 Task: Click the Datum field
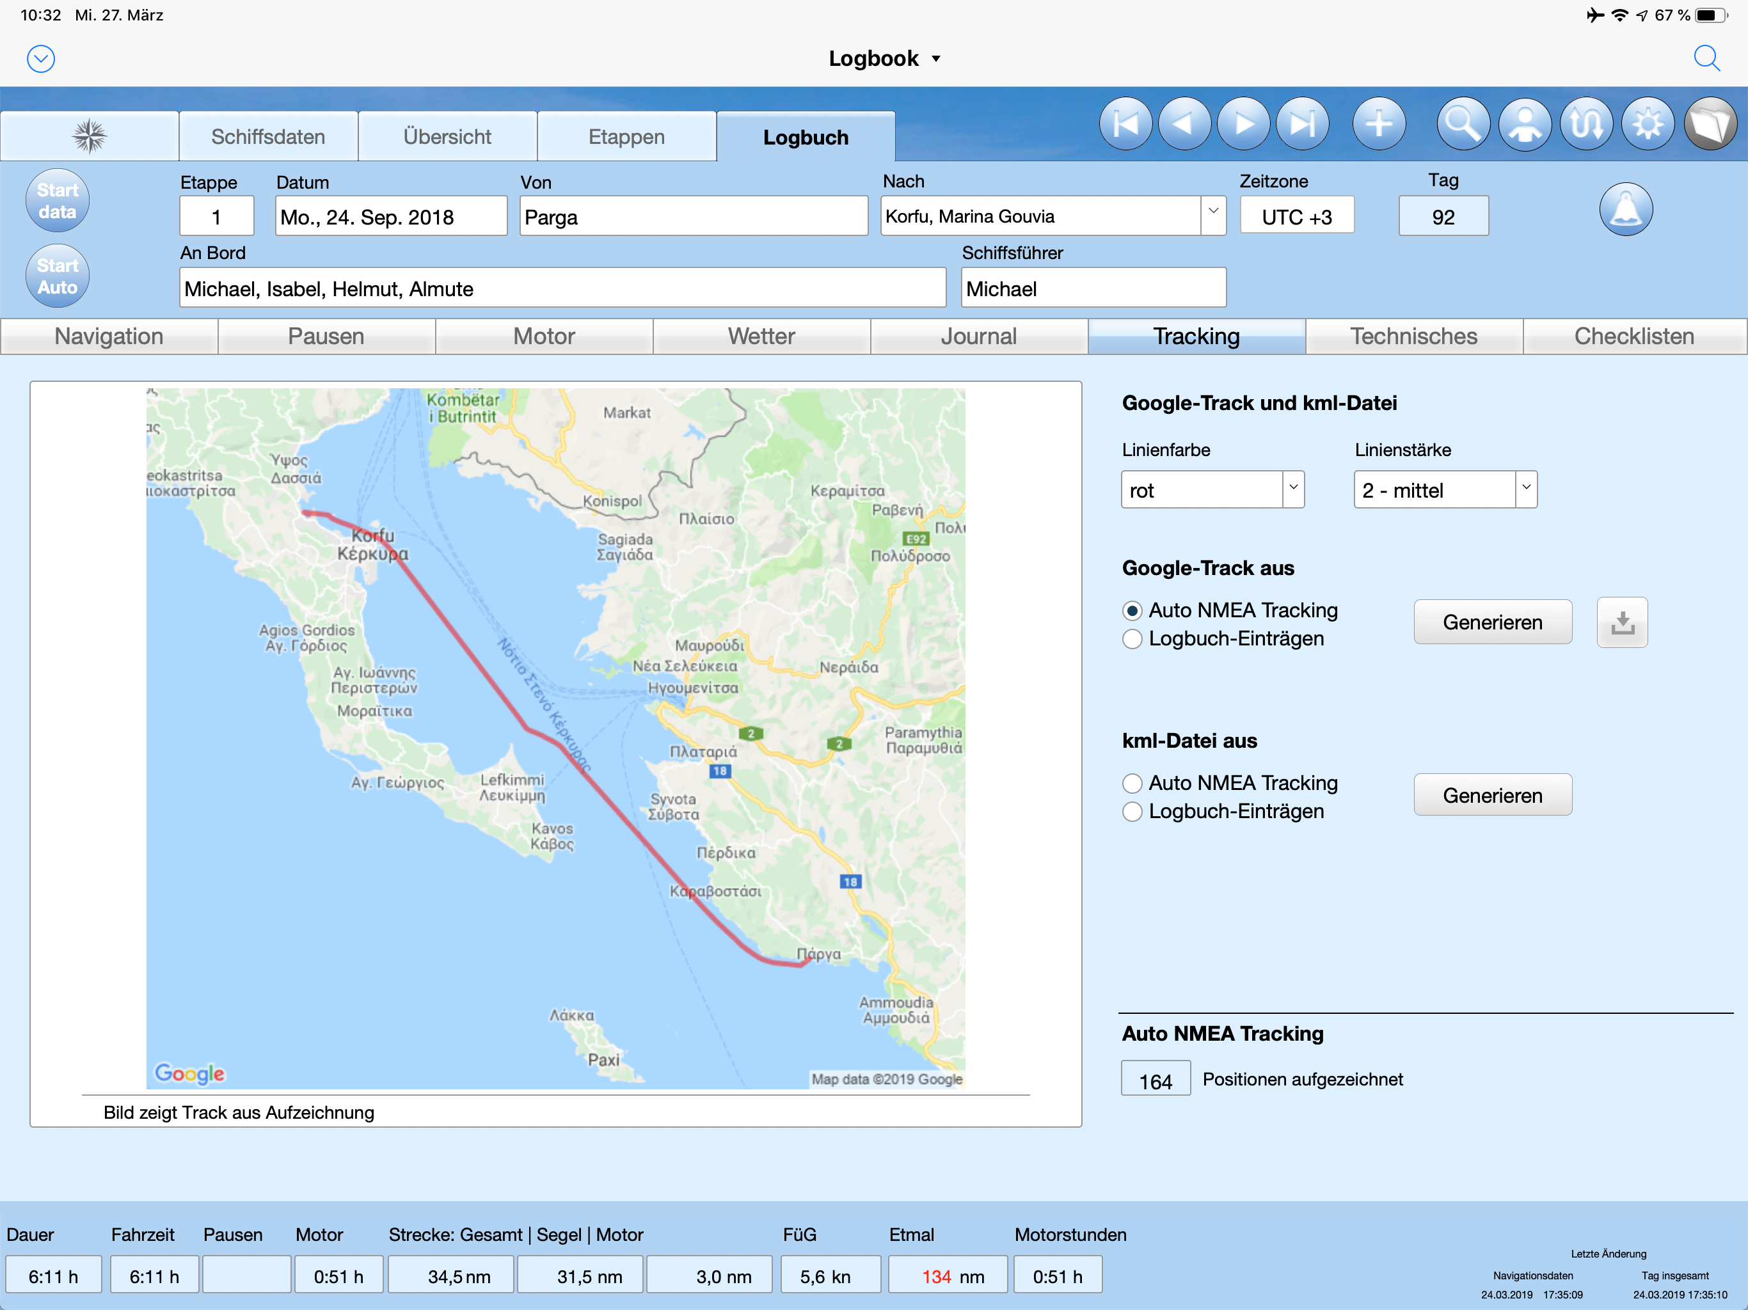pos(391,216)
